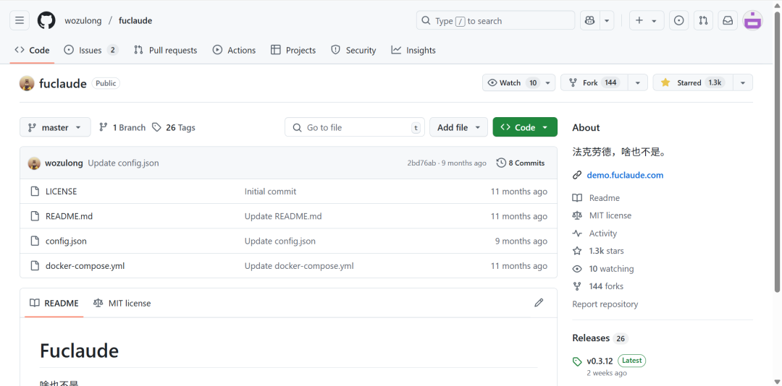Open the Fork options dropdown arrow

coord(637,83)
